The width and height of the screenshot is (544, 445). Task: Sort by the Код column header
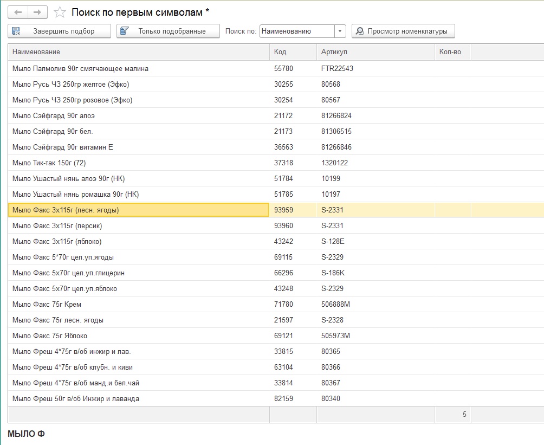(x=293, y=51)
